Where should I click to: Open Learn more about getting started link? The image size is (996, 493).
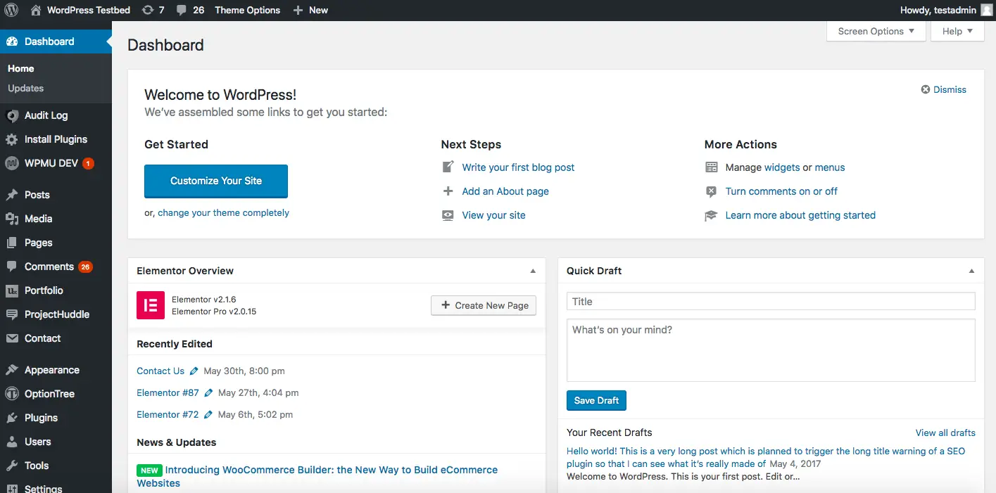(800, 215)
